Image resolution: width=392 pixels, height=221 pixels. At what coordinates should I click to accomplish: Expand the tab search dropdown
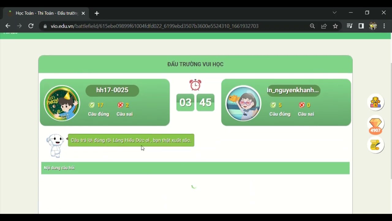coord(334,13)
